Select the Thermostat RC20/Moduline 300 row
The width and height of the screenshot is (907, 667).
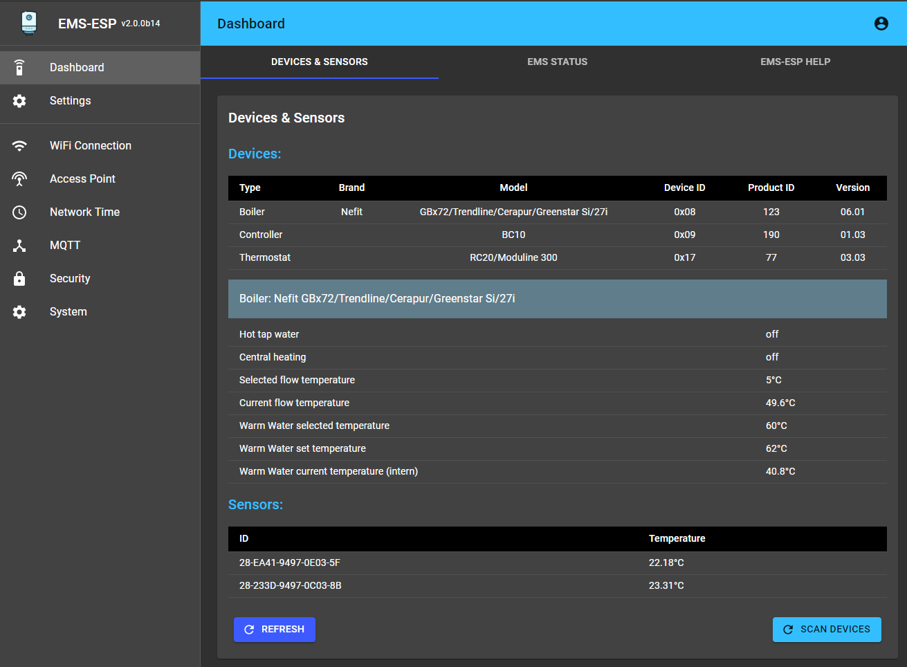(x=557, y=257)
